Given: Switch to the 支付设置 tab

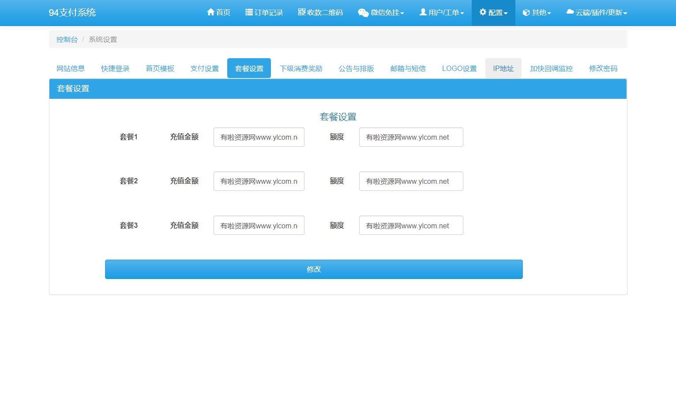Looking at the screenshot, I should (204, 68).
